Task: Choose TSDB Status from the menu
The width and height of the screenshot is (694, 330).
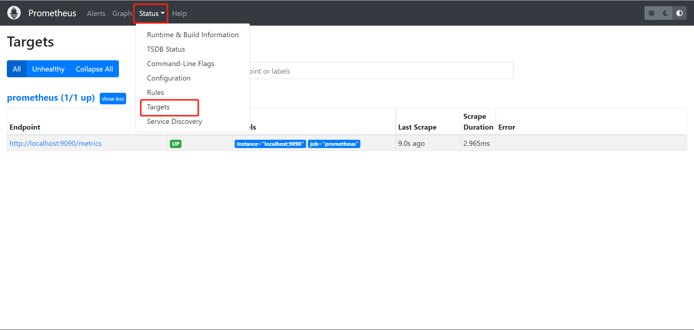Action: click(x=193, y=49)
